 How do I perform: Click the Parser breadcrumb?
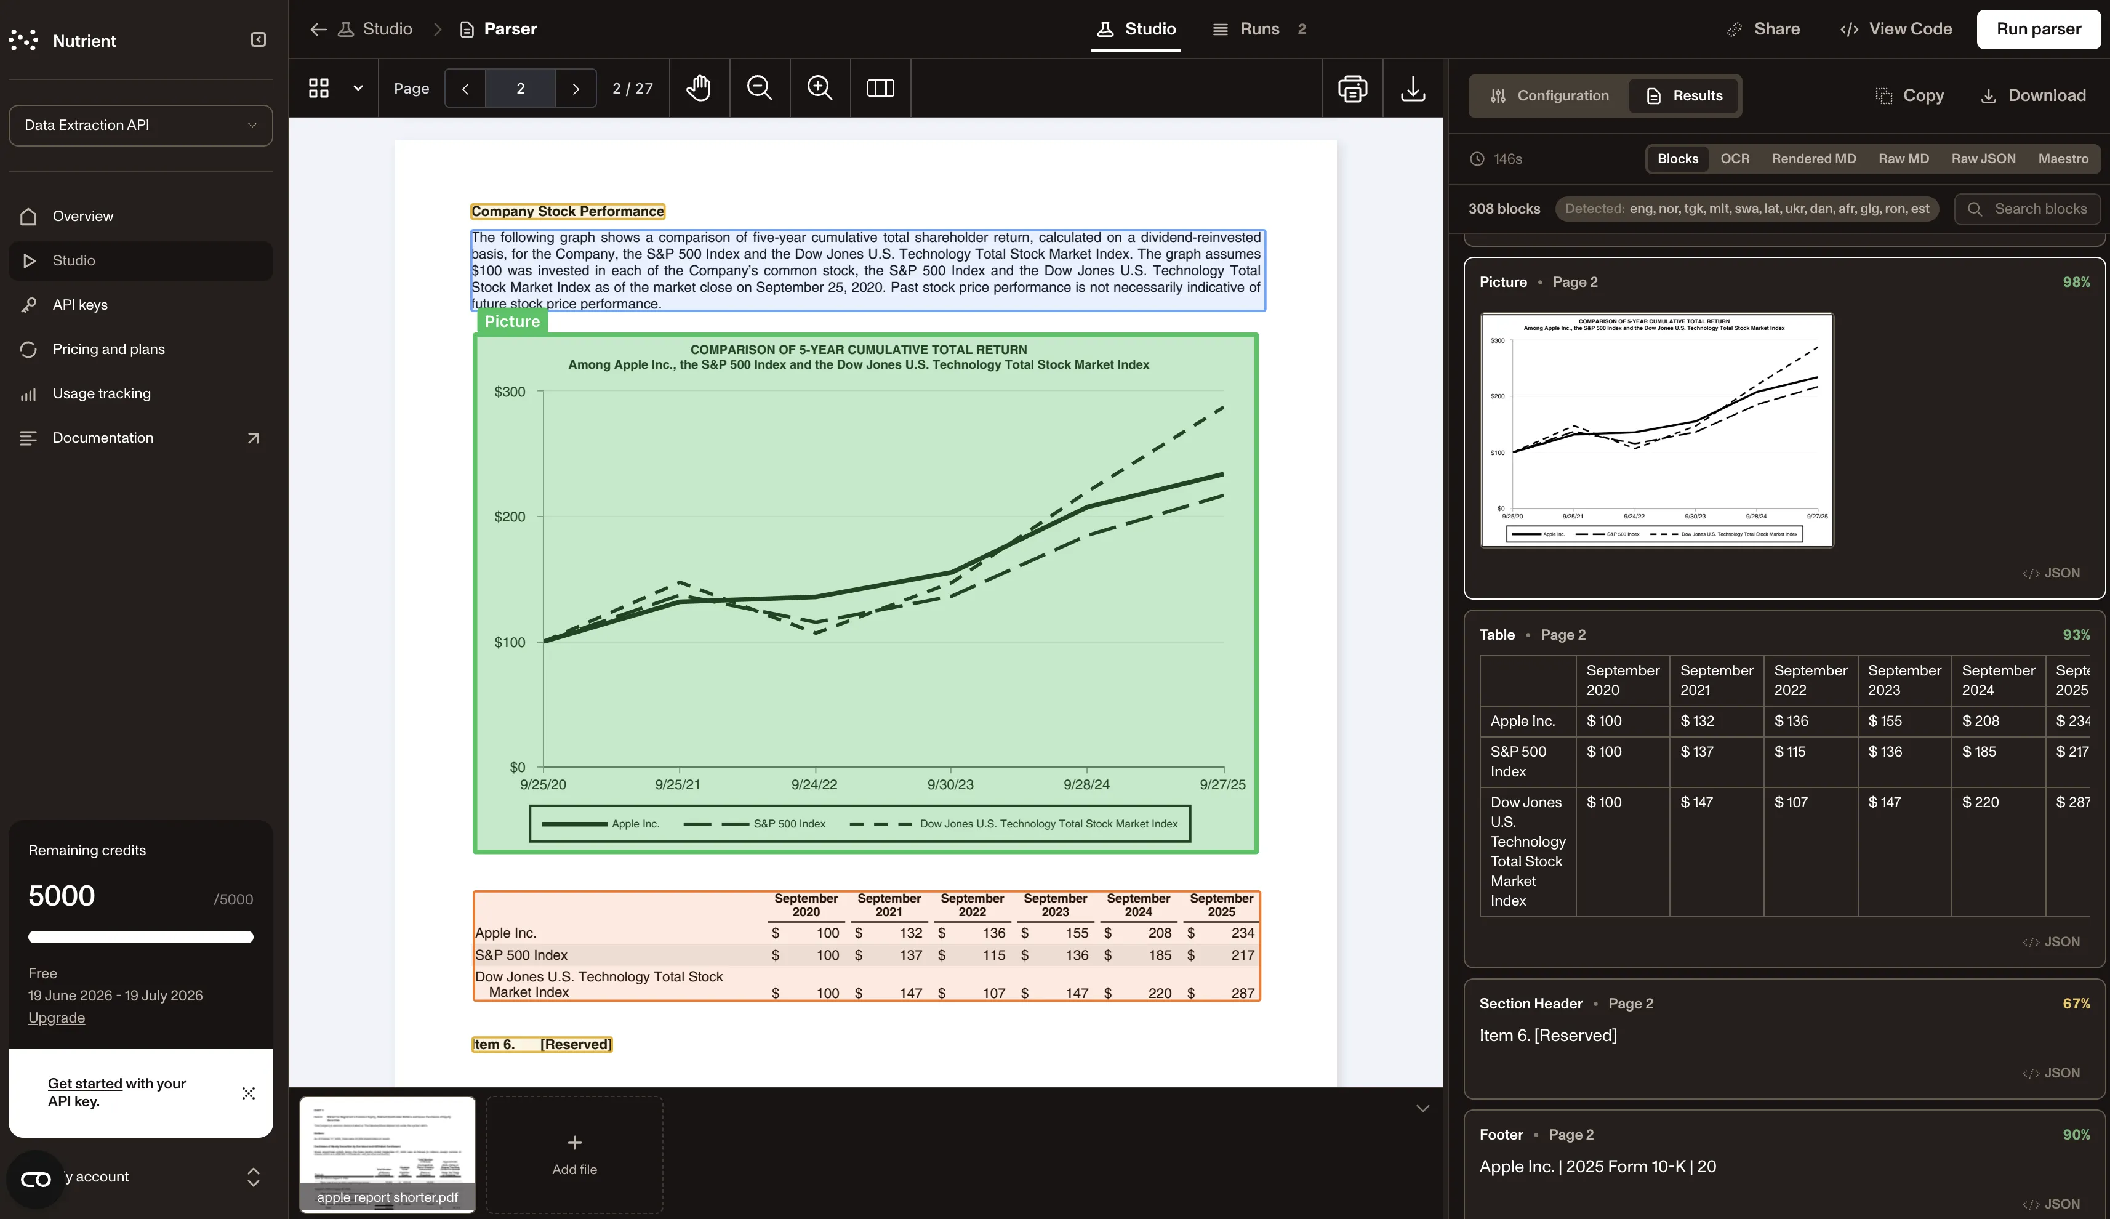coord(498,30)
